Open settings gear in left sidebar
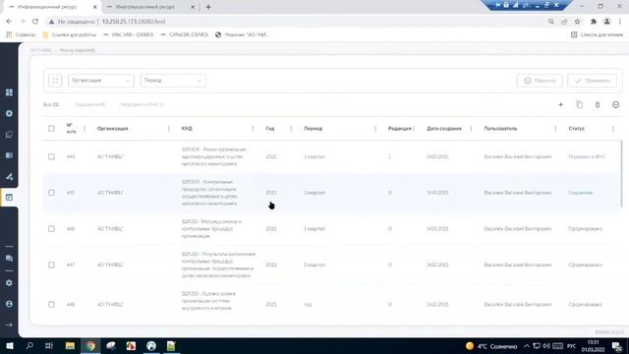This screenshot has width=629, height=354. click(9, 283)
